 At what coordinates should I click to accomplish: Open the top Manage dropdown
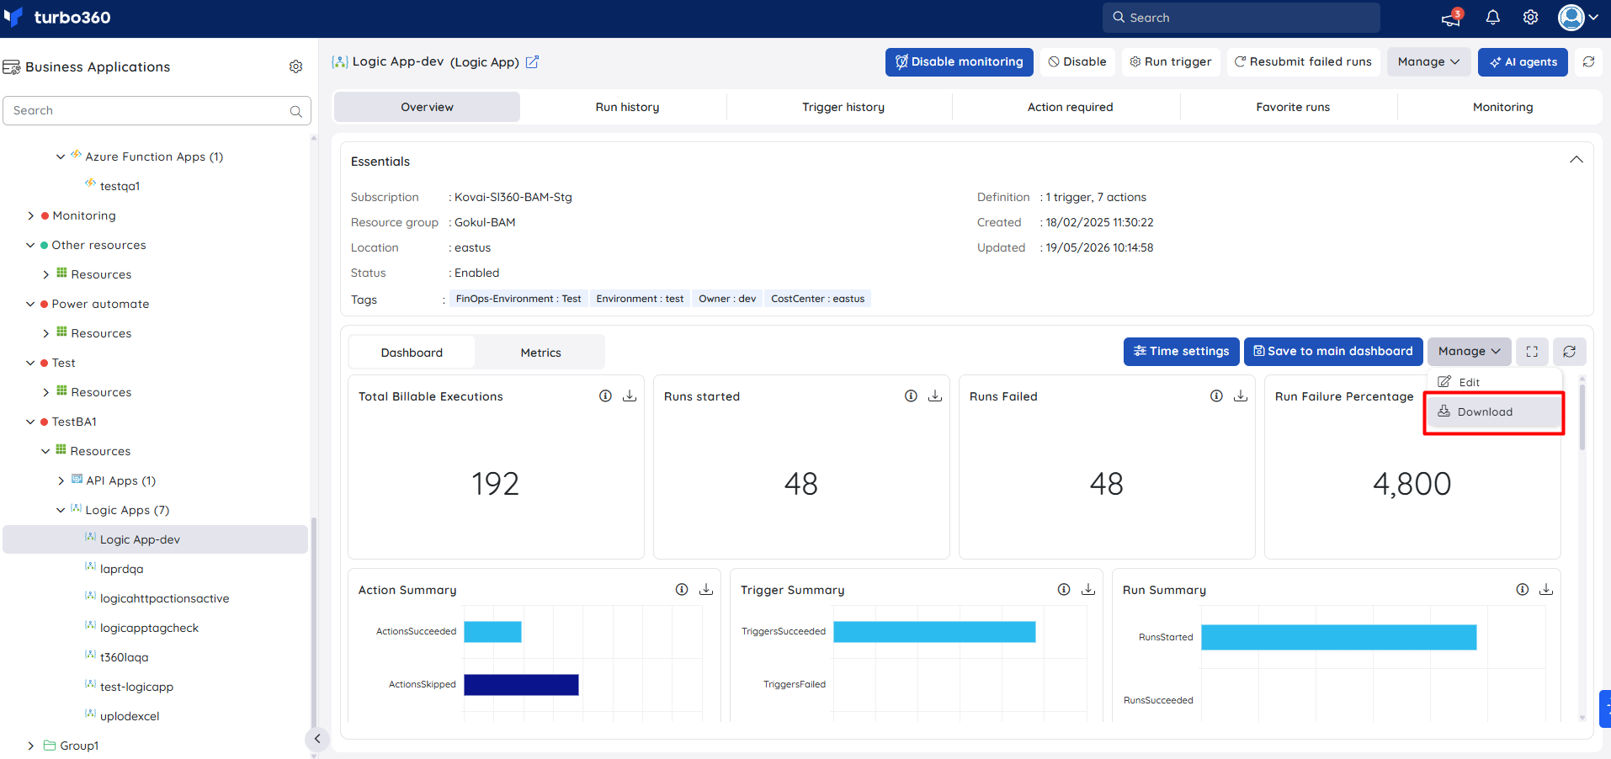point(1428,62)
